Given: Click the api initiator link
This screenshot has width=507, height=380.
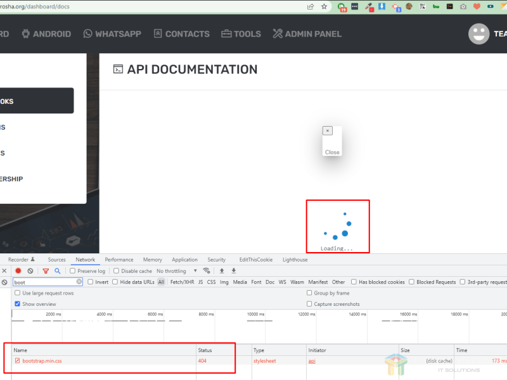Looking at the screenshot, I should pos(312,361).
